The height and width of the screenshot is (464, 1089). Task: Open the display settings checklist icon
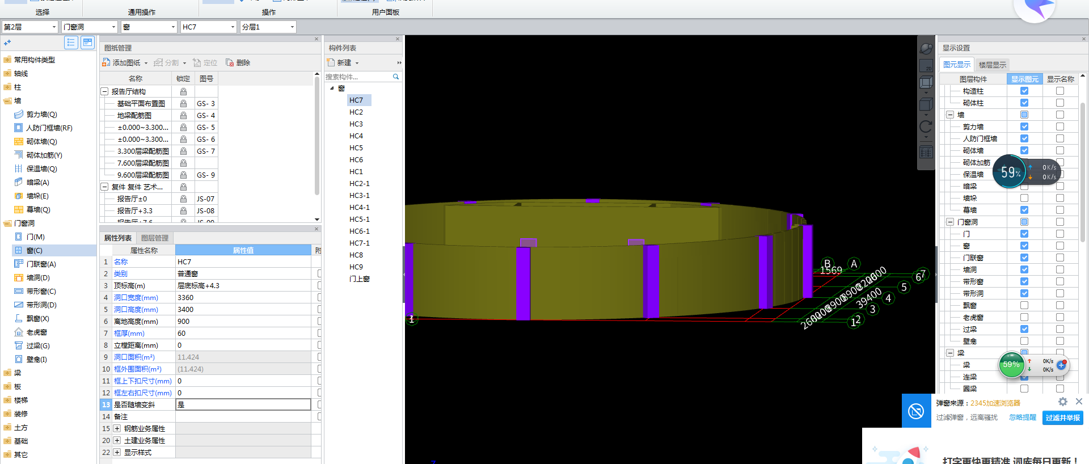click(x=926, y=152)
